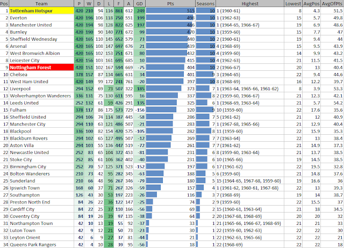Viewport: 344px width, 248px height.
Task: Click the Seasons column header
Action: pyautogui.click(x=205, y=4)
